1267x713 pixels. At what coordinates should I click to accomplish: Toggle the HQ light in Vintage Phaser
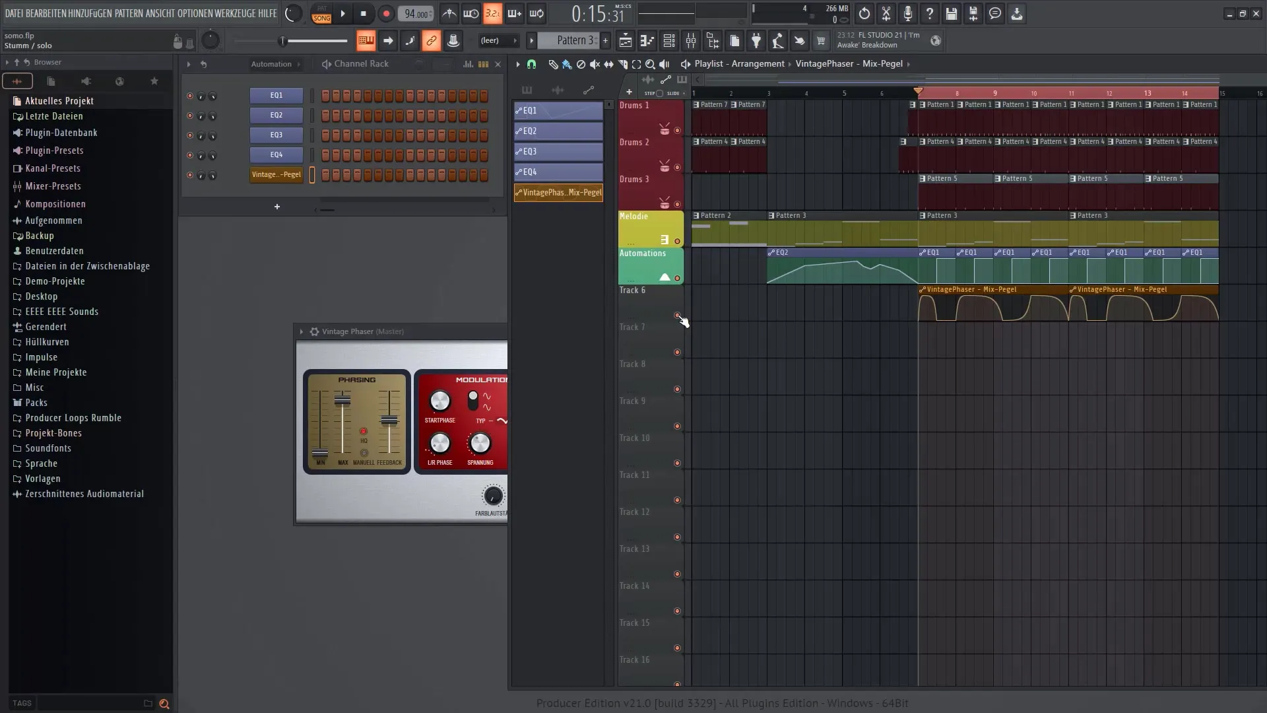363,432
